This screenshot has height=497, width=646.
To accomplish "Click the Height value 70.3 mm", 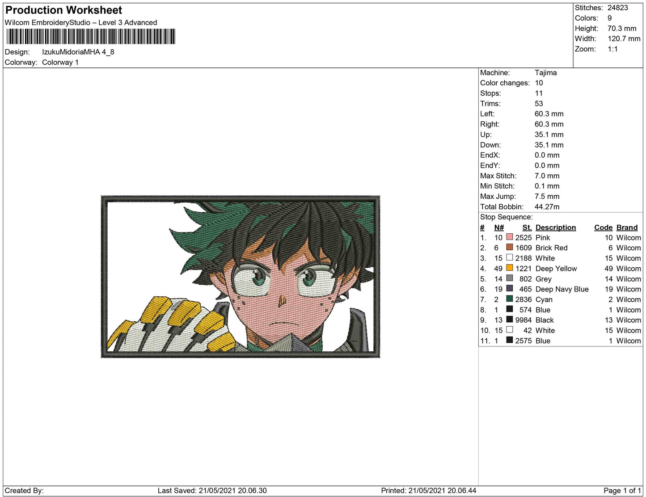I will tap(622, 28).
